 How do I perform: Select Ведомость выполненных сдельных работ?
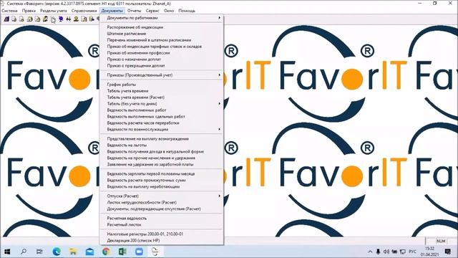pos(162,117)
